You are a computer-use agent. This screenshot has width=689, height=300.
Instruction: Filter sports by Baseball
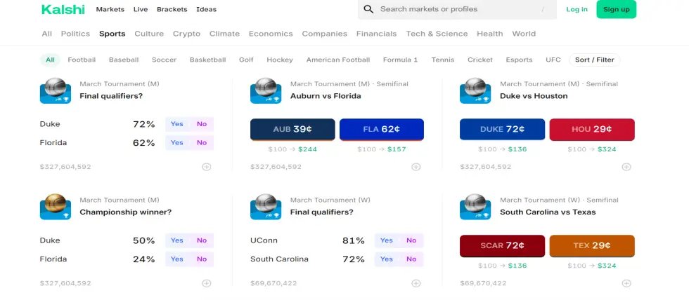(124, 60)
